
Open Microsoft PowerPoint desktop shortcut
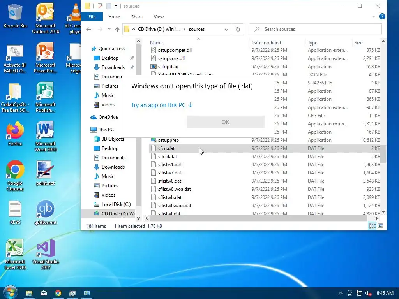[45, 58]
